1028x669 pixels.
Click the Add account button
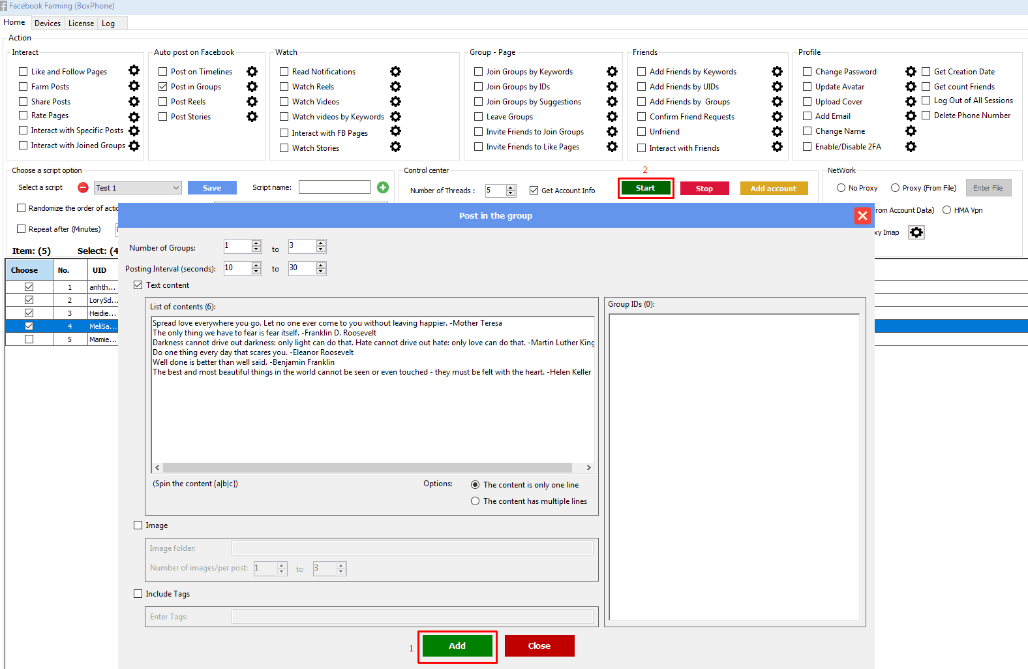[774, 188]
